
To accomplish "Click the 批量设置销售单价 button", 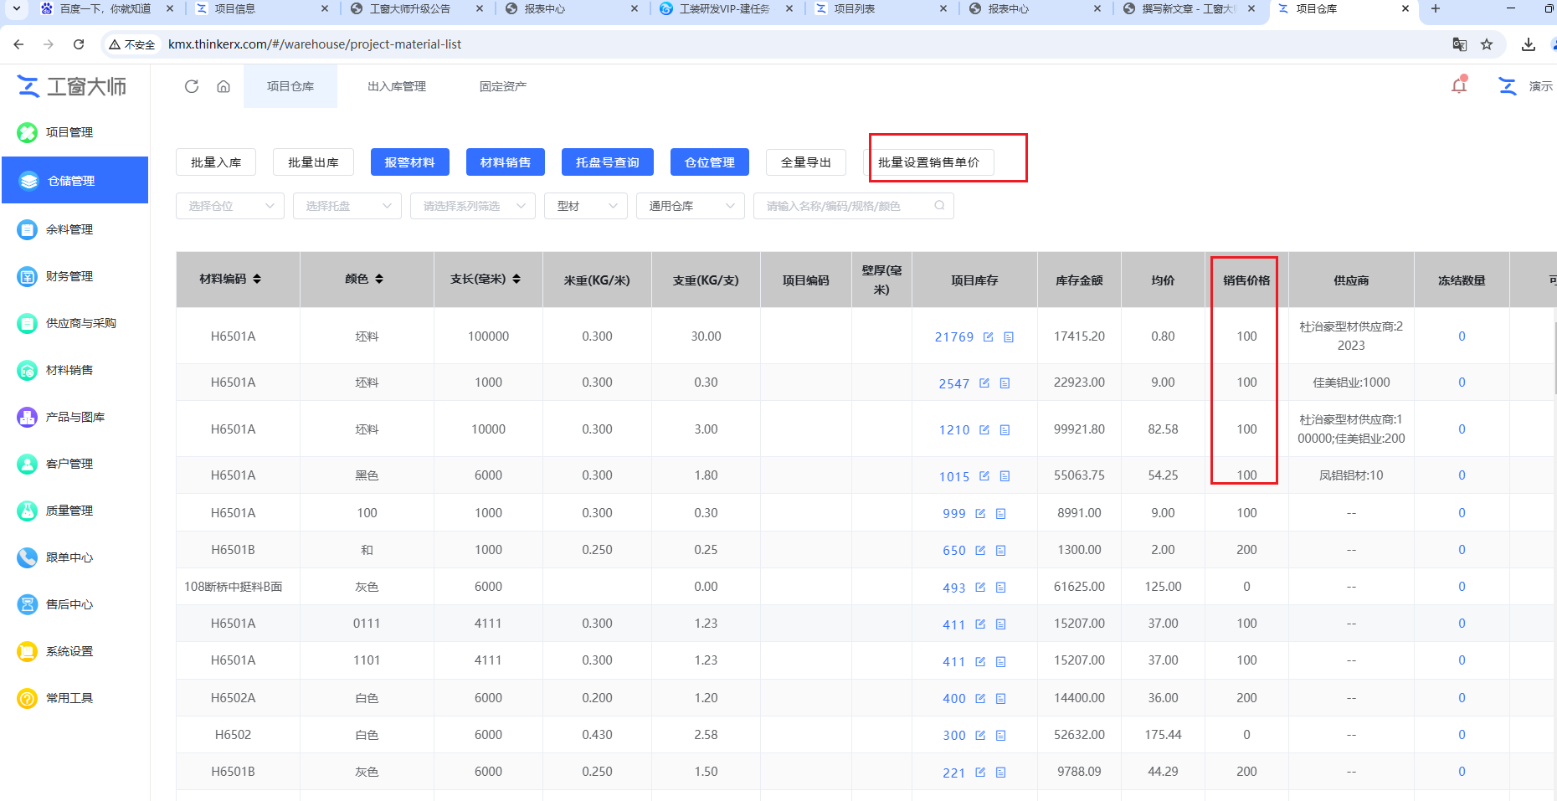I will [928, 162].
